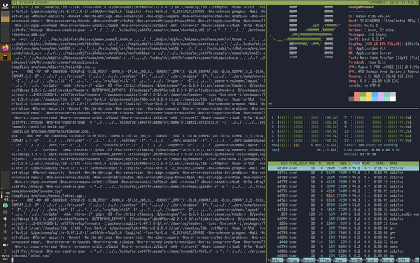Image resolution: width=420 pixels, height=263 pixels.
Task: Select the process row with red 5146 VIRT
Action: (x=343, y=196)
